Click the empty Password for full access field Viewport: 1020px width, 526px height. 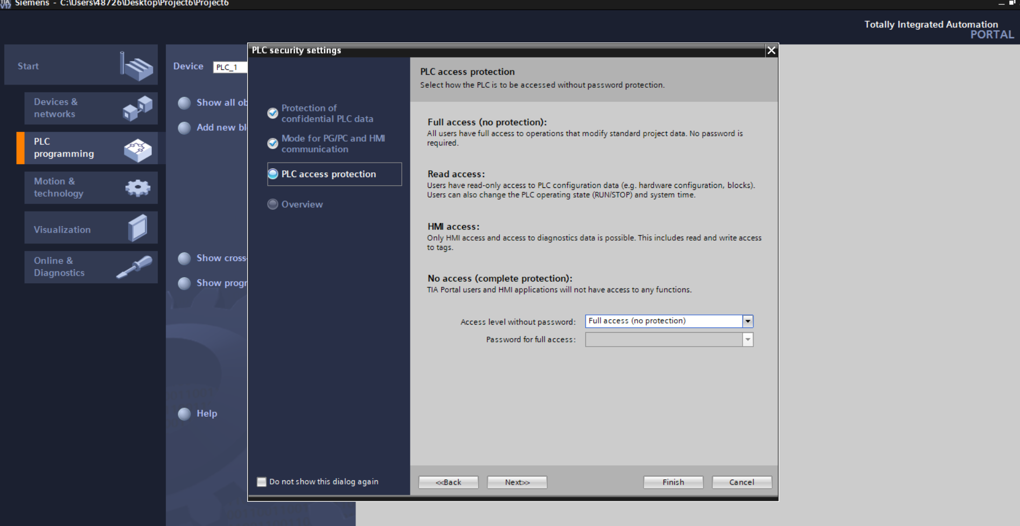pyautogui.click(x=664, y=340)
